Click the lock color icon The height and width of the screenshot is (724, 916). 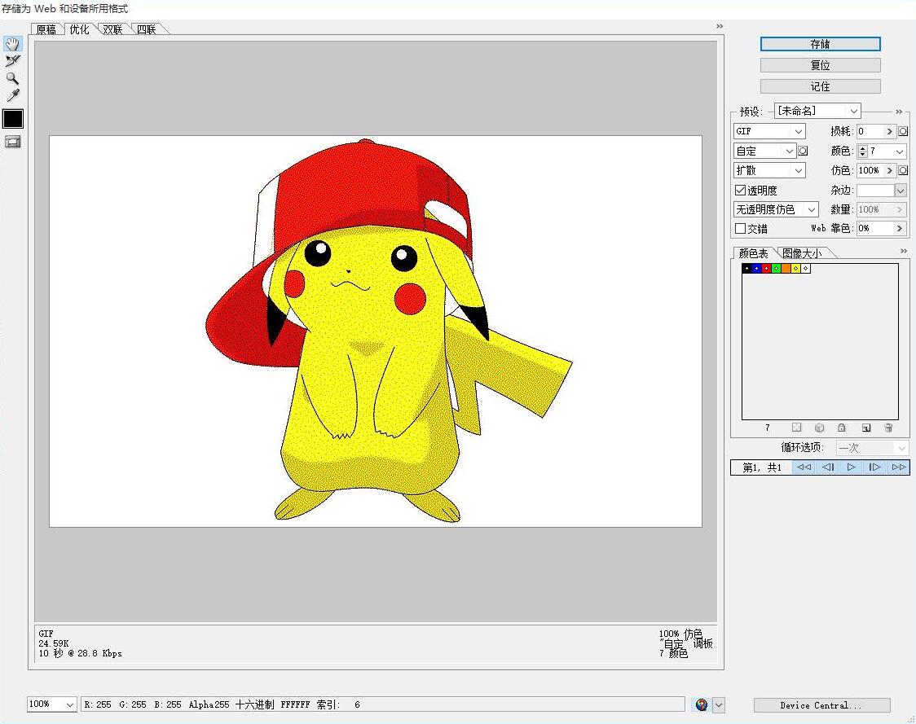pyautogui.click(x=842, y=428)
